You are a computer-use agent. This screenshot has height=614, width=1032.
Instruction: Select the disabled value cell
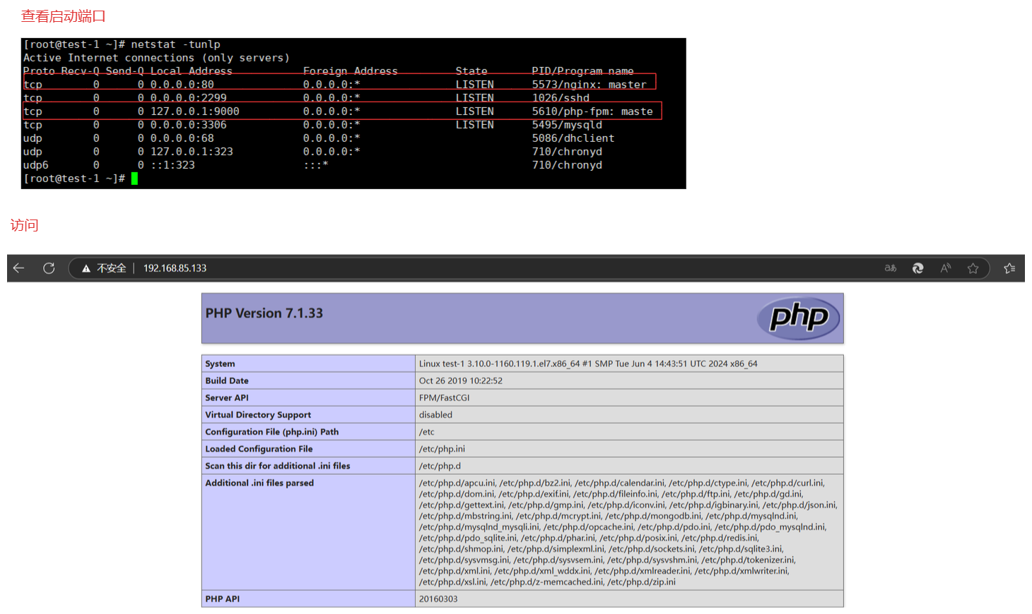coord(435,415)
